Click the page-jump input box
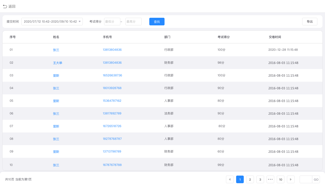The width and height of the screenshot is (325, 187). 306,179
